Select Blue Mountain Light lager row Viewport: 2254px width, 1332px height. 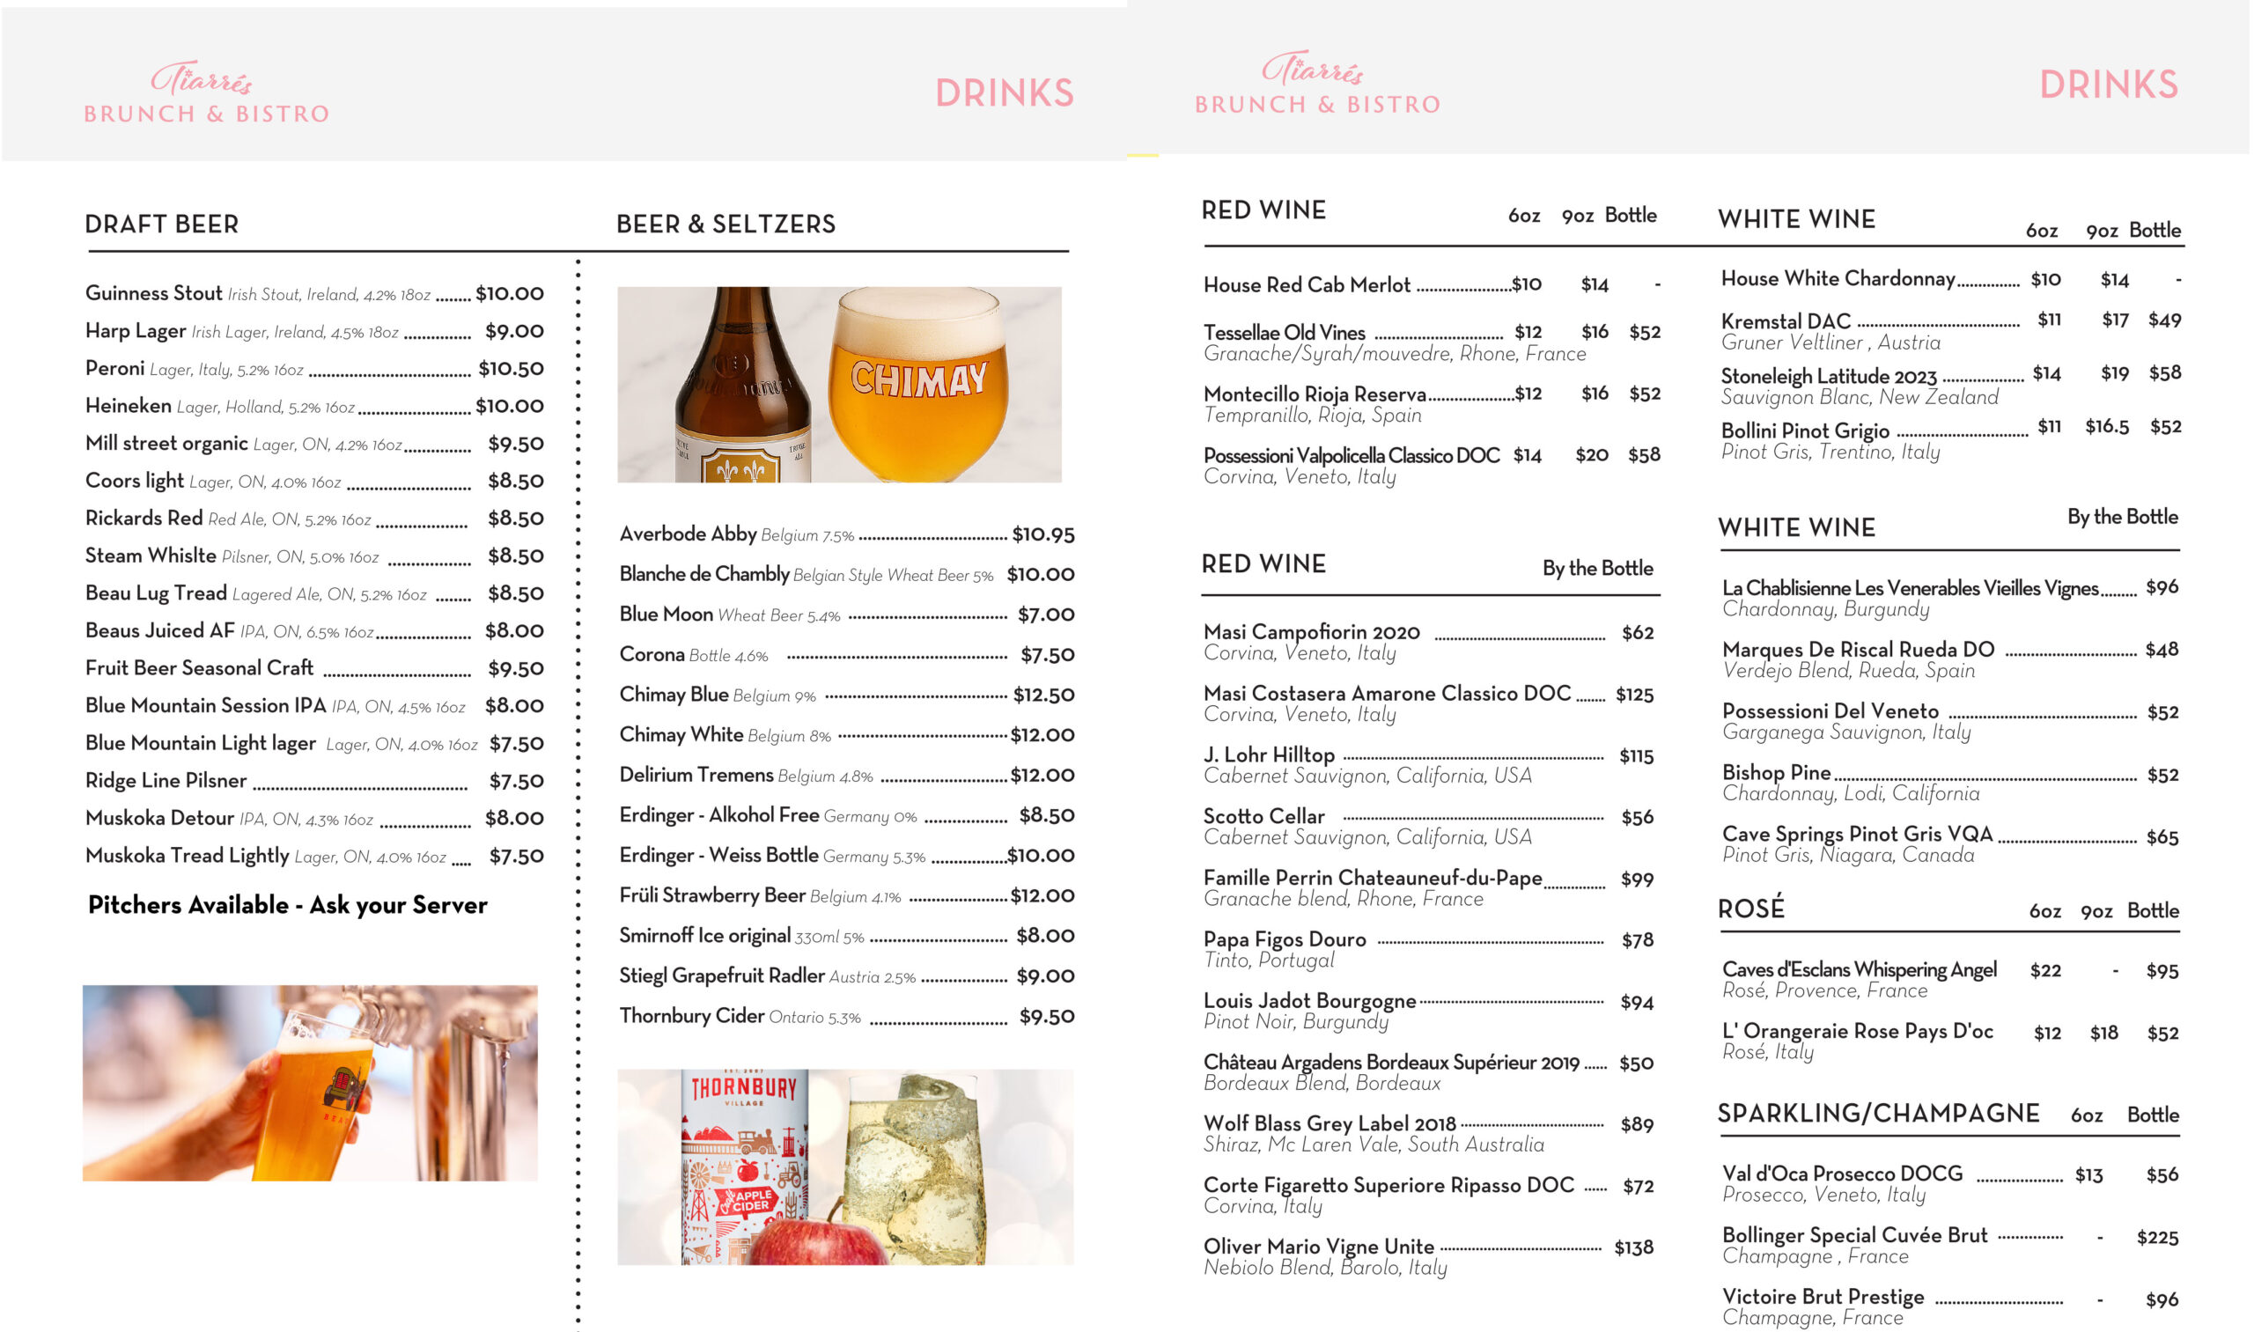[314, 743]
